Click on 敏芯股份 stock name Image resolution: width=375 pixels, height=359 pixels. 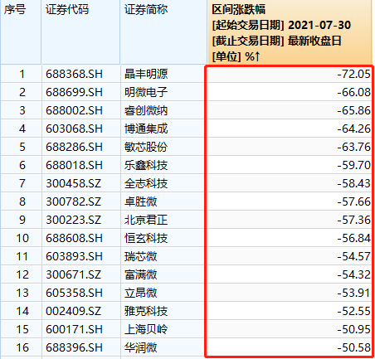click(x=146, y=147)
